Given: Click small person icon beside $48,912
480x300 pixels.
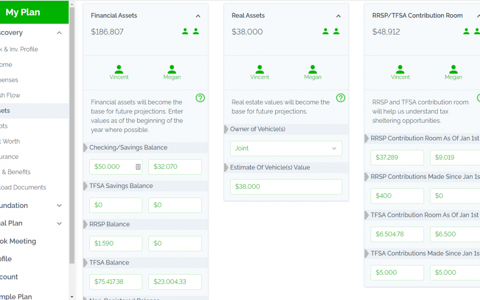Looking at the screenshot, I should tap(466, 31).
